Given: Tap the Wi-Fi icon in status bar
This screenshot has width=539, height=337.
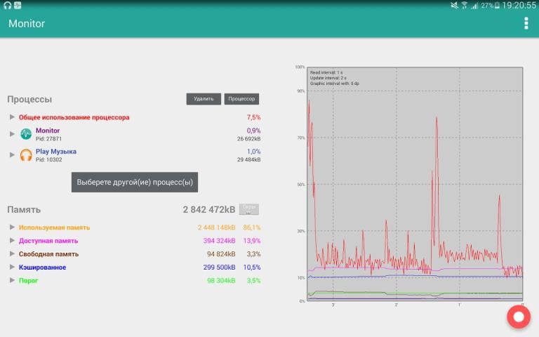Looking at the screenshot, I should pyautogui.click(x=464, y=5).
